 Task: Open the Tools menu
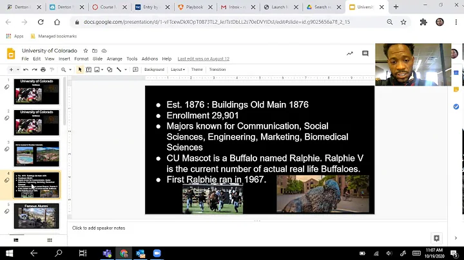pyautogui.click(x=132, y=59)
